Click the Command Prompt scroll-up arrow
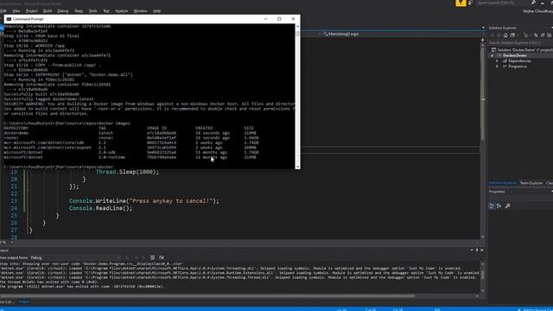The image size is (553, 311). (x=297, y=26)
